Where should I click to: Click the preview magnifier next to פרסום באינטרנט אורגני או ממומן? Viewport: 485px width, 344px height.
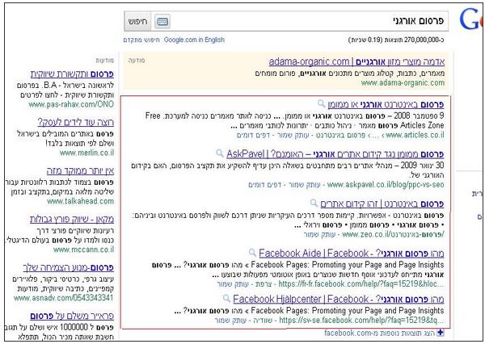[x=322, y=103]
